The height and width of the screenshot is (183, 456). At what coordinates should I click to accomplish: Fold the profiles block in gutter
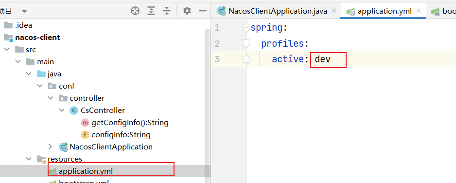pyautogui.click(x=246, y=44)
